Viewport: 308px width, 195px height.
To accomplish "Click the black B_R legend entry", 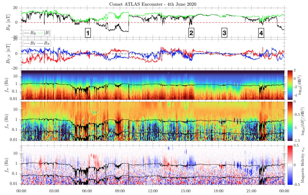I will pos(30,33).
